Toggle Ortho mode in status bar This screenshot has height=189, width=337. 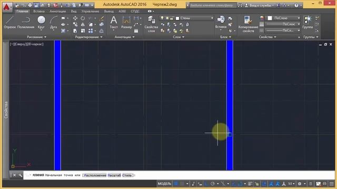click(206, 184)
